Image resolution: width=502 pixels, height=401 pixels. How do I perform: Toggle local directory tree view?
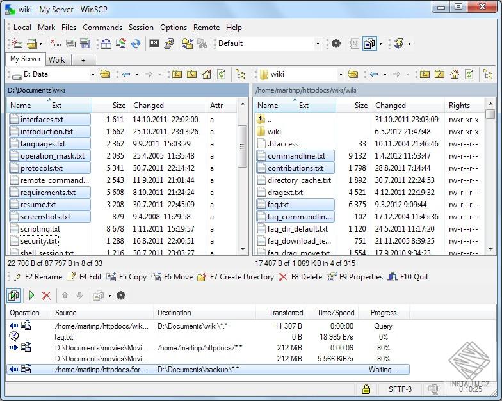[x=240, y=74]
